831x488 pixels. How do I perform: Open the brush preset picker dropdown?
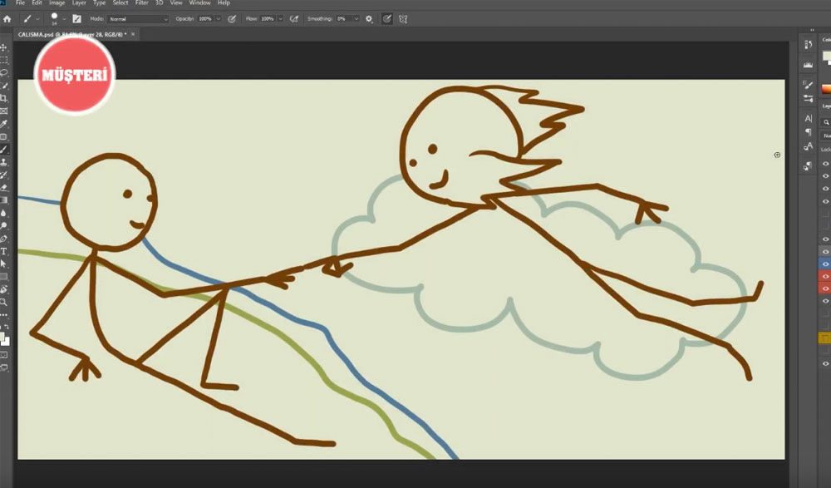[64, 19]
